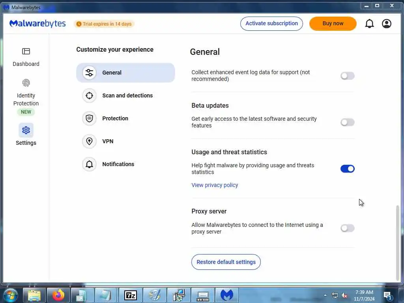This screenshot has height=303, width=404.
Task: Click the Malwarebytes logo
Action: 37,24
